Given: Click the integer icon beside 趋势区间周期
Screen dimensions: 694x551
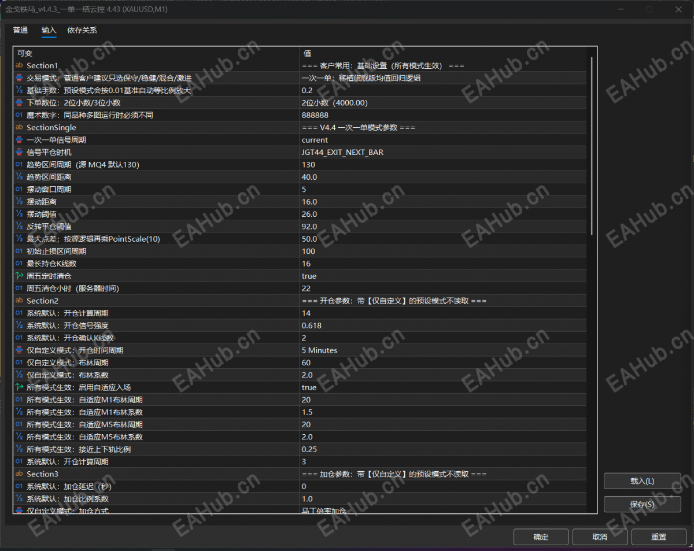Looking at the screenshot, I should point(19,165).
